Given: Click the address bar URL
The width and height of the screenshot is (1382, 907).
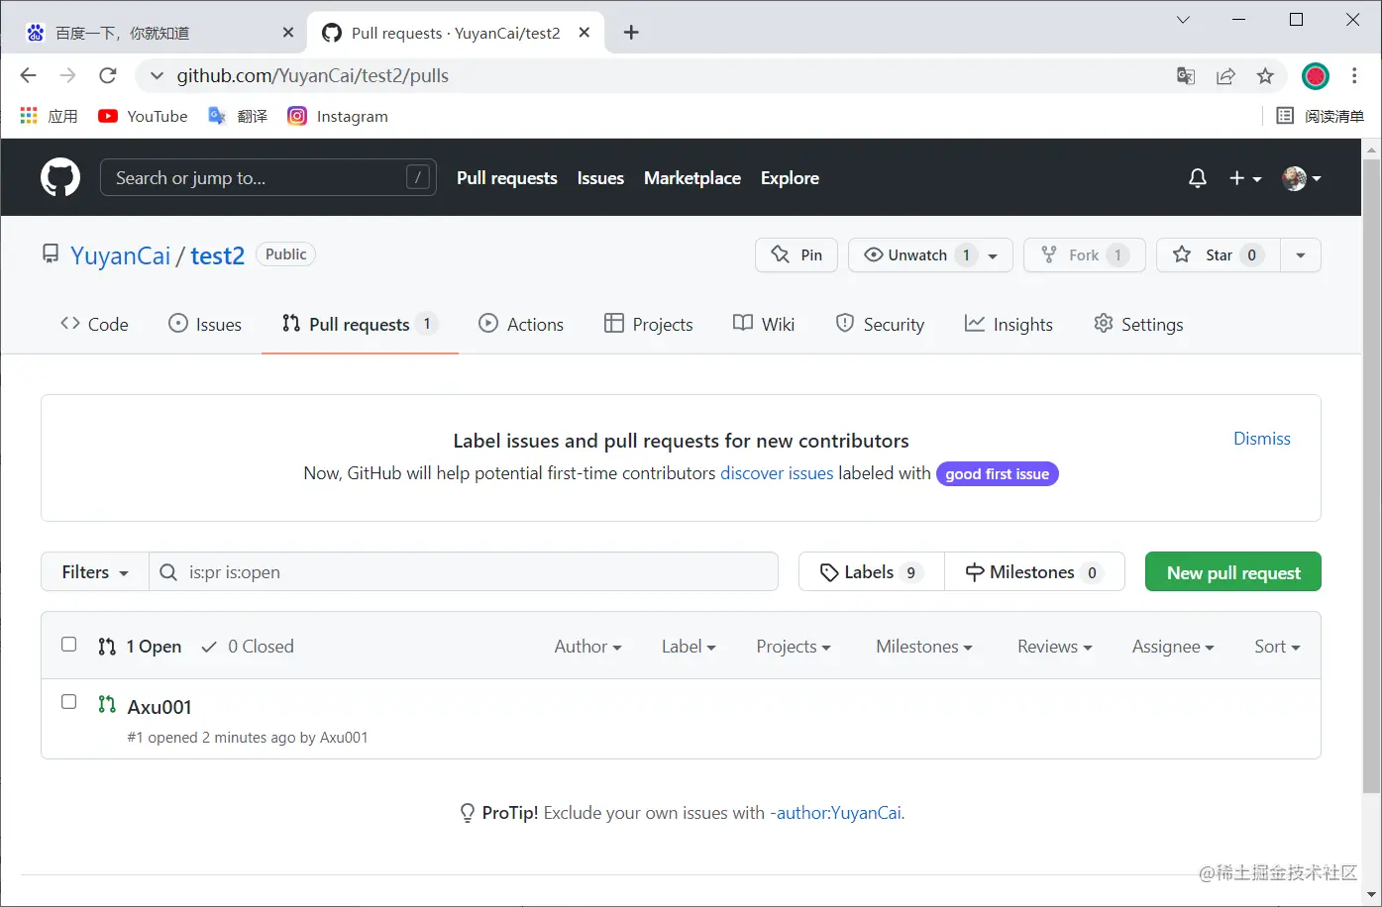Looking at the screenshot, I should tap(313, 75).
